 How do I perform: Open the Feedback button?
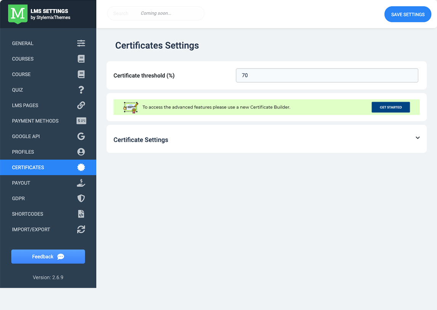pos(48,257)
